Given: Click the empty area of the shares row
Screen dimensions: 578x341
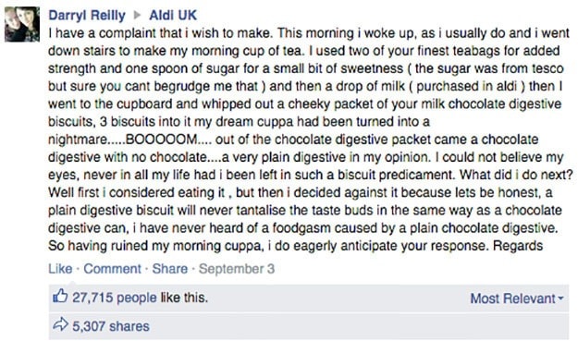Looking at the screenshot, I should [x=358, y=326].
